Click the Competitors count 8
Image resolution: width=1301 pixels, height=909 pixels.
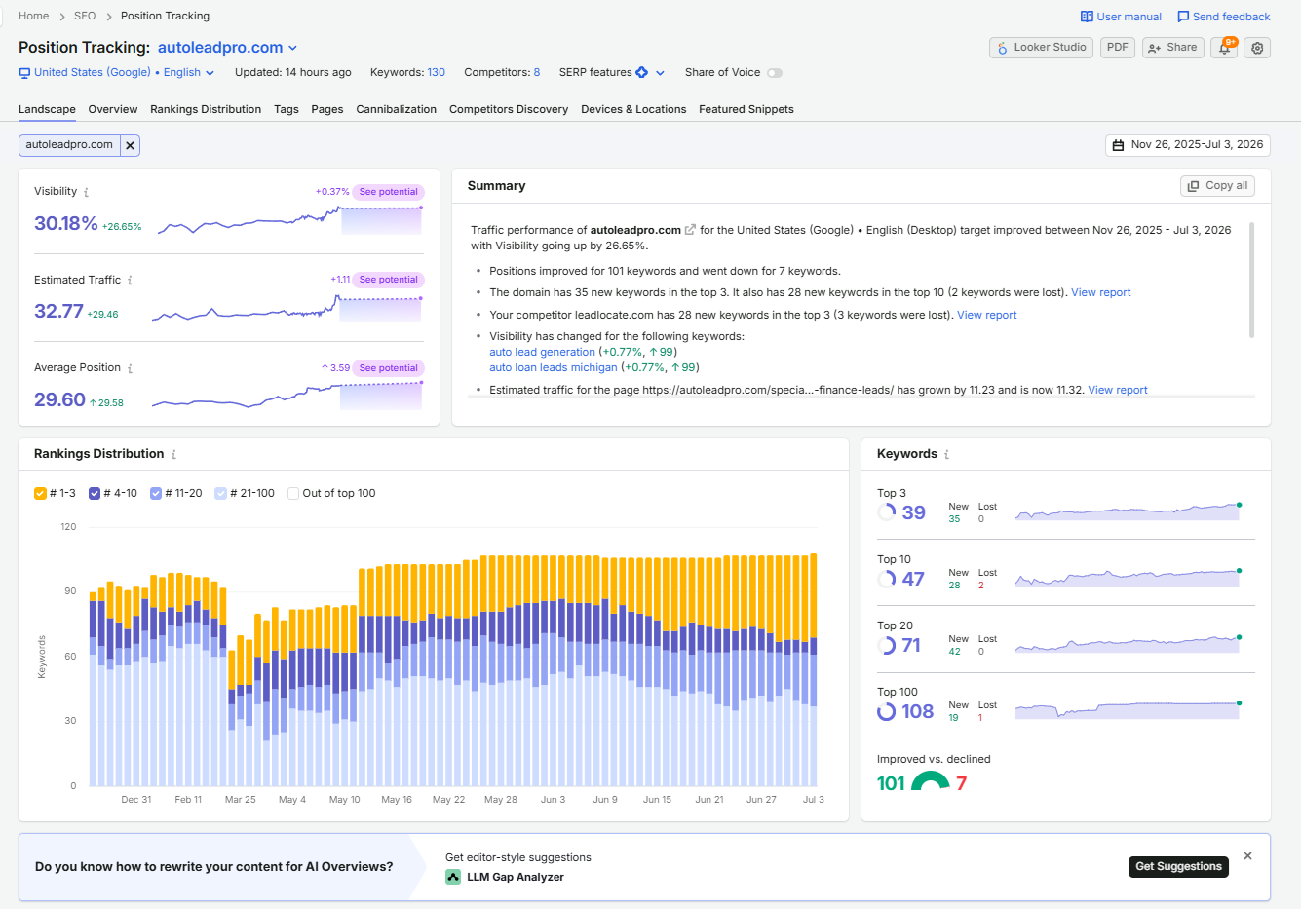pyautogui.click(x=537, y=73)
